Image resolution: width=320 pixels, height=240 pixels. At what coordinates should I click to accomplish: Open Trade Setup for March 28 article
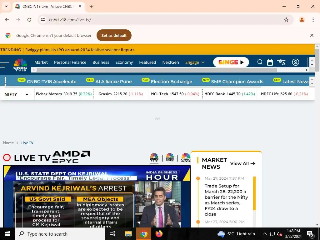coord(226,200)
